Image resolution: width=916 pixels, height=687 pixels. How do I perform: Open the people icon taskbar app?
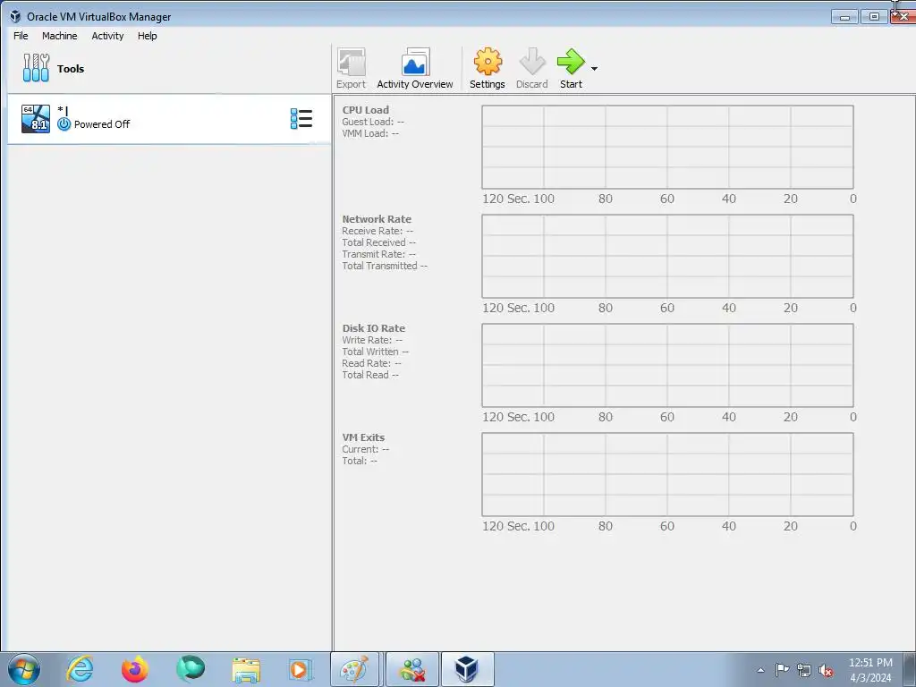[x=411, y=669]
